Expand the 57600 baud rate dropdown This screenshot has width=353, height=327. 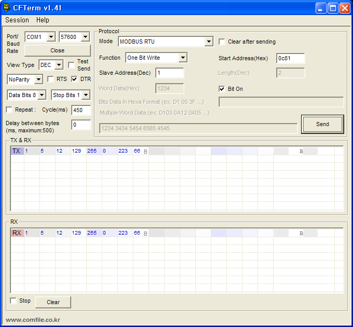click(85, 37)
